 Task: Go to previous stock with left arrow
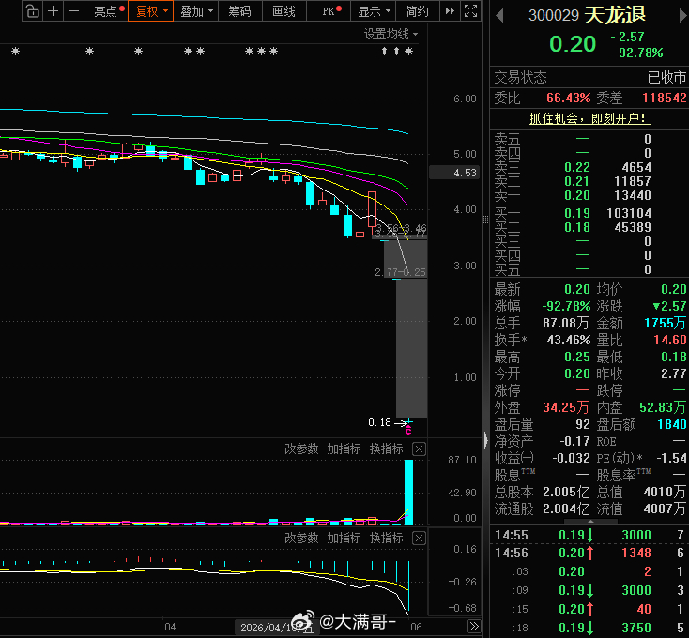(x=499, y=16)
